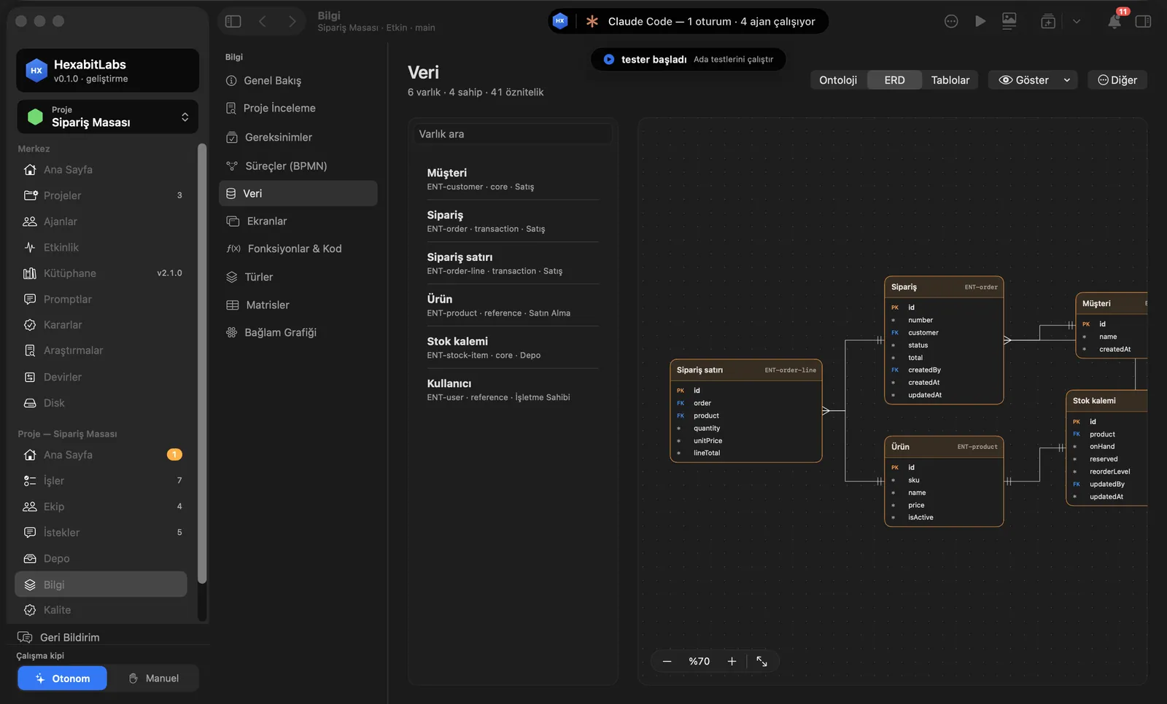The width and height of the screenshot is (1167, 704).
Task: Select the Sipariş satırı ERD table node
Action: pos(746,410)
